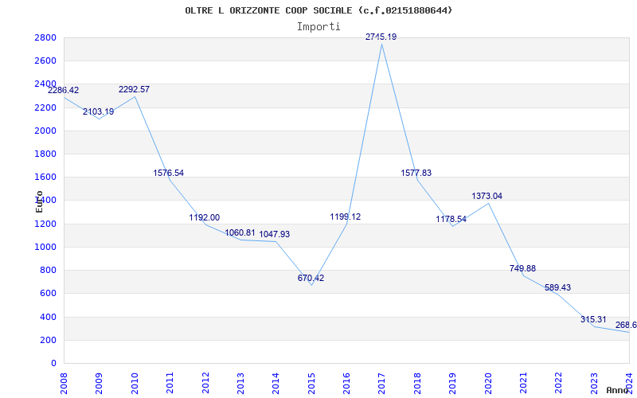637x398 pixels.
Task: Select the 1576.54 data label
Action: (x=169, y=173)
